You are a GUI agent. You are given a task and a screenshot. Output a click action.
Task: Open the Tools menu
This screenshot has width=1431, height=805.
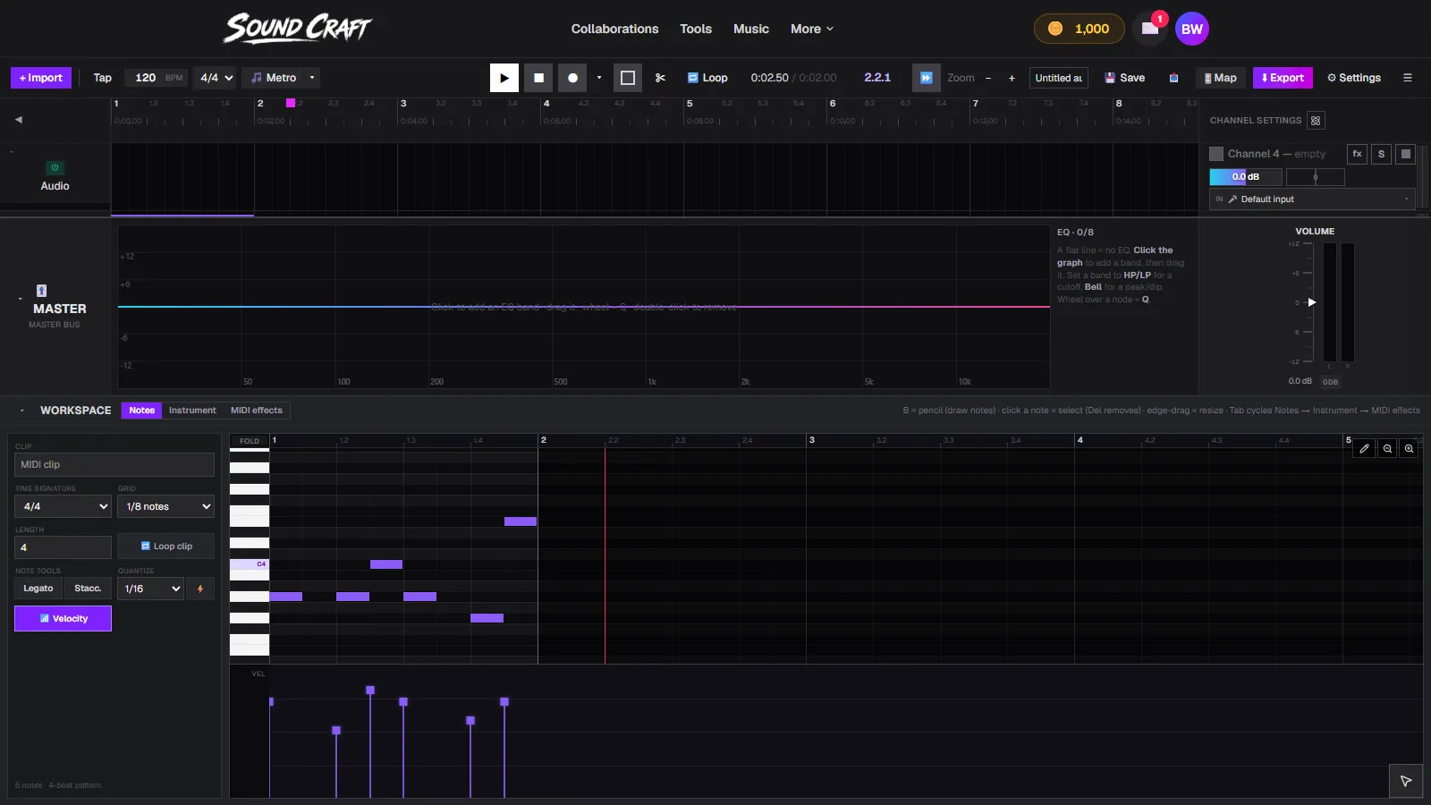pyautogui.click(x=696, y=29)
